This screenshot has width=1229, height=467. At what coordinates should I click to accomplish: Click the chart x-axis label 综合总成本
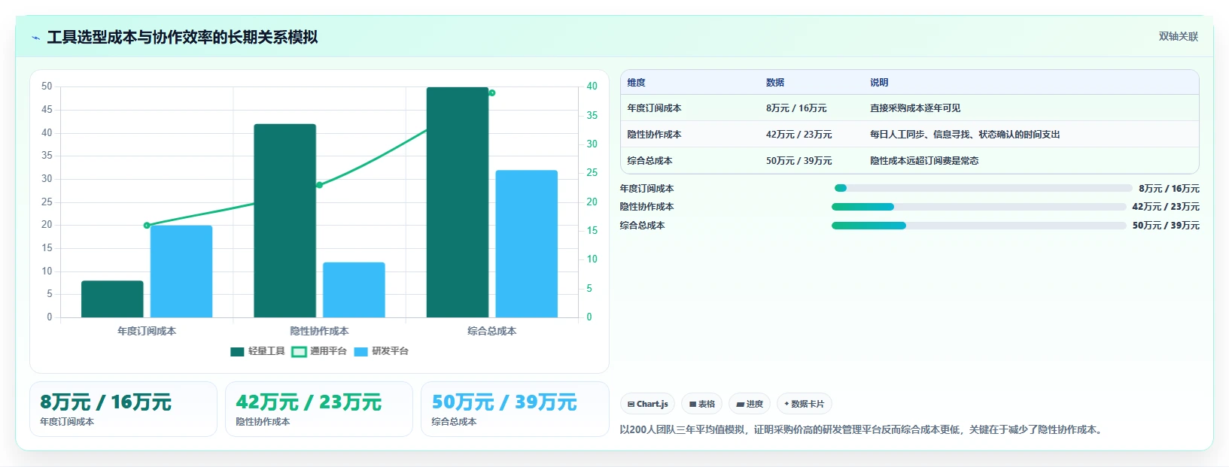(492, 331)
